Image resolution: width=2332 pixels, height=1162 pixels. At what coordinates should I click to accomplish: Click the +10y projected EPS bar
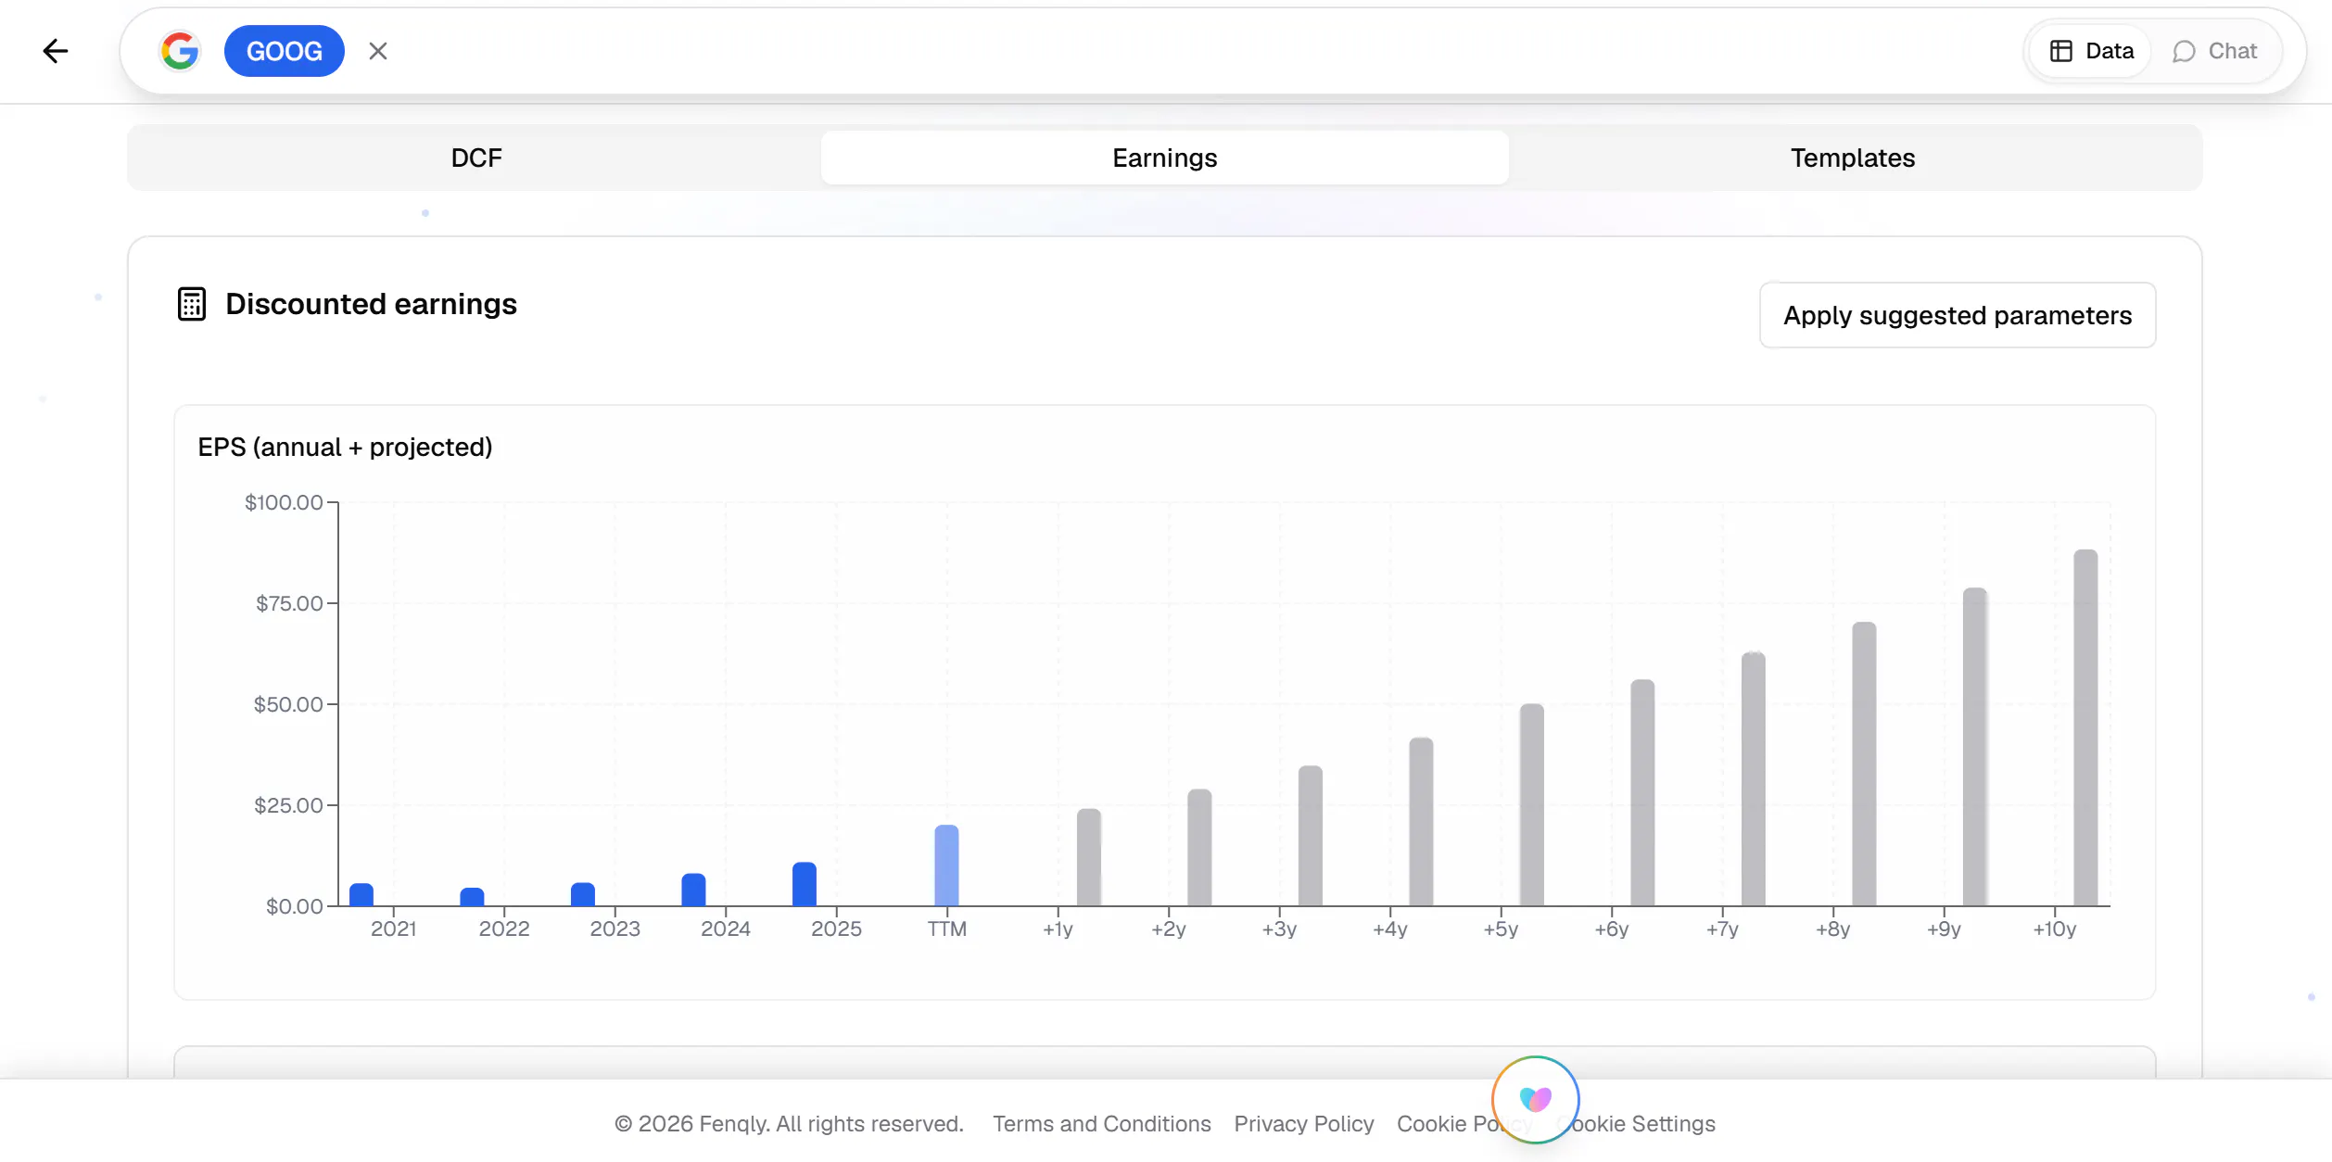[2085, 728]
